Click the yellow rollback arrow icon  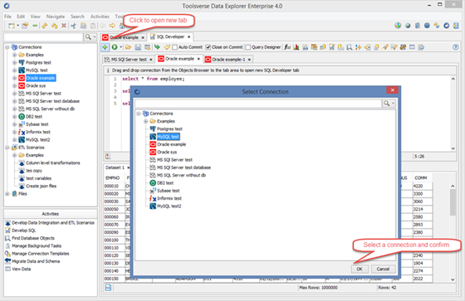coord(167,47)
